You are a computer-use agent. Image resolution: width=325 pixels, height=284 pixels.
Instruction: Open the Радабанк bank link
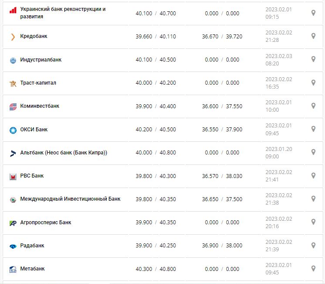(32, 246)
